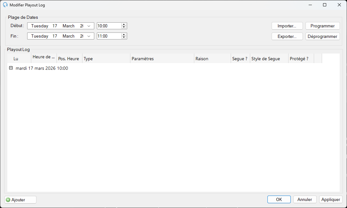Click the Importer... button
Screen dimensions: 347x208
point(287,26)
